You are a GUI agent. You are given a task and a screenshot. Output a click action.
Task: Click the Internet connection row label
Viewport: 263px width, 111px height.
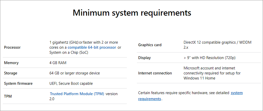click(155, 73)
